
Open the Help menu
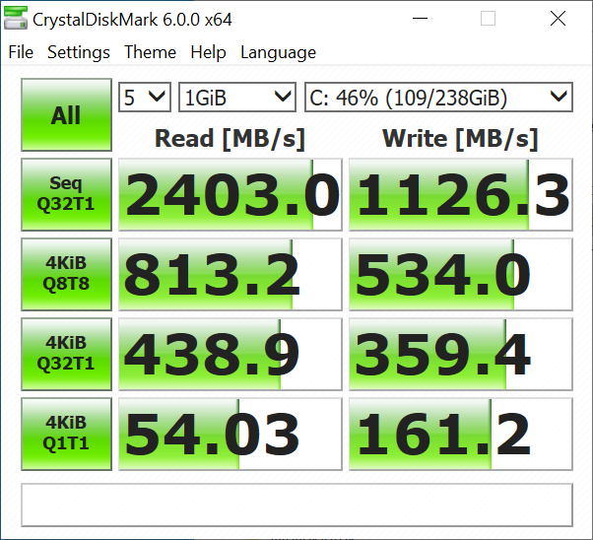pos(208,52)
